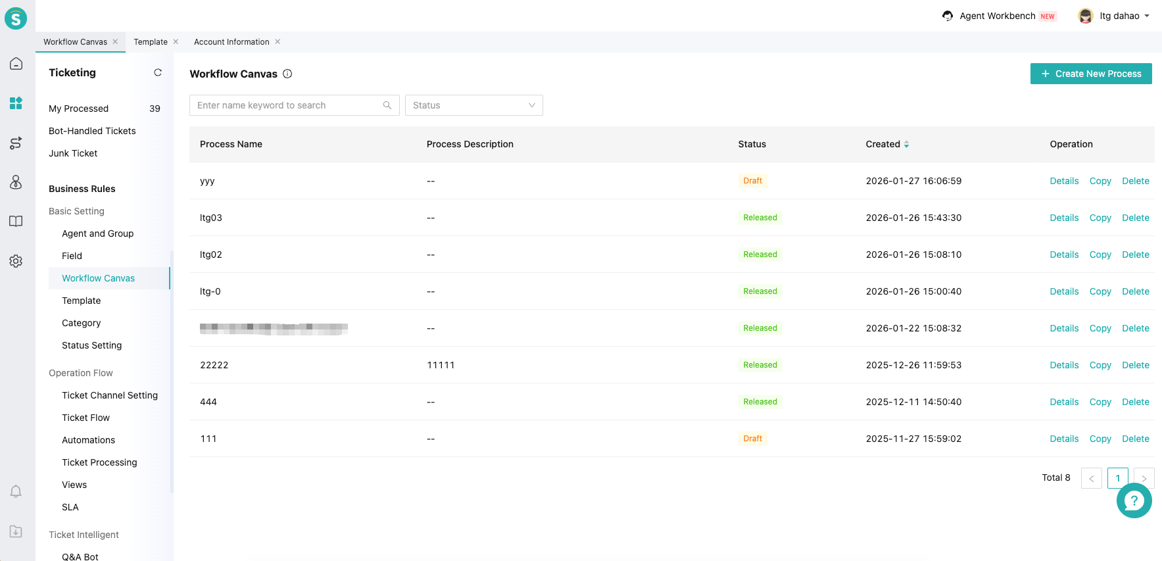Open the ticketing grid icon in sidebar
The height and width of the screenshot is (561, 1162).
coord(16,103)
